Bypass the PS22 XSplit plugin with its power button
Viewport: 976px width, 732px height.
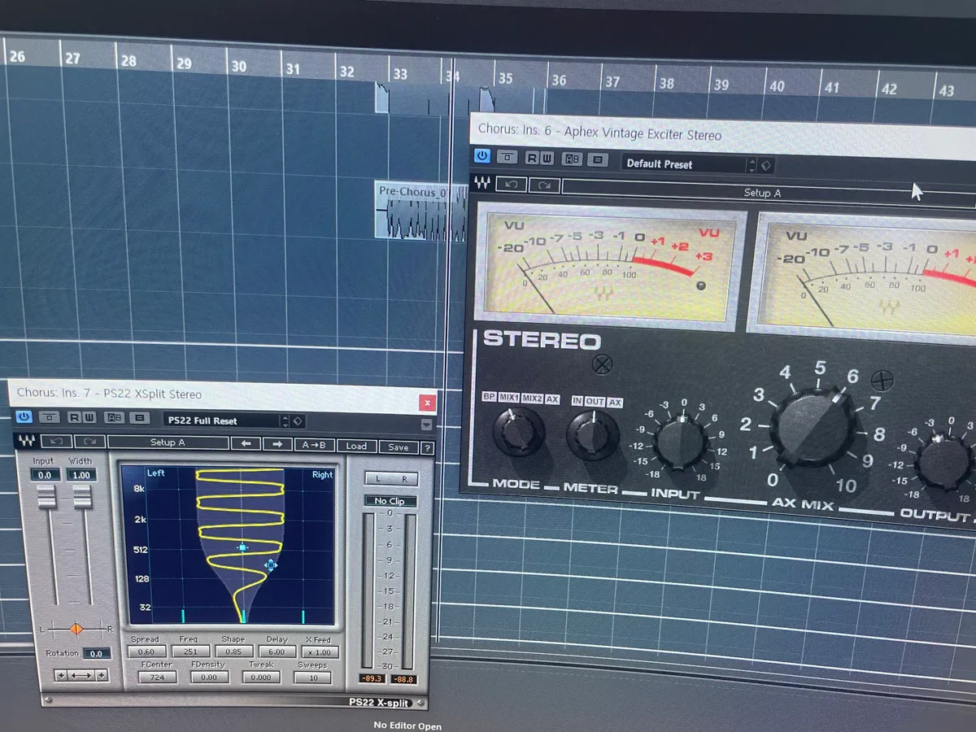click(24, 417)
